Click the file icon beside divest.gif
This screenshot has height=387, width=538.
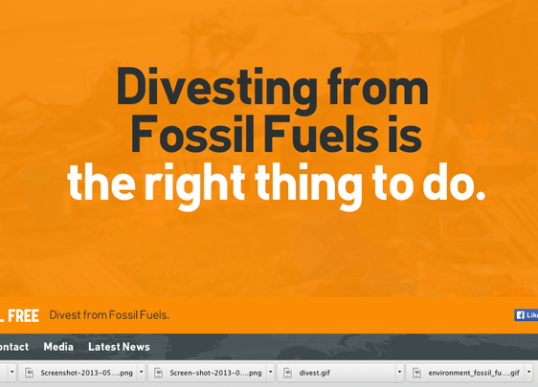coord(288,373)
